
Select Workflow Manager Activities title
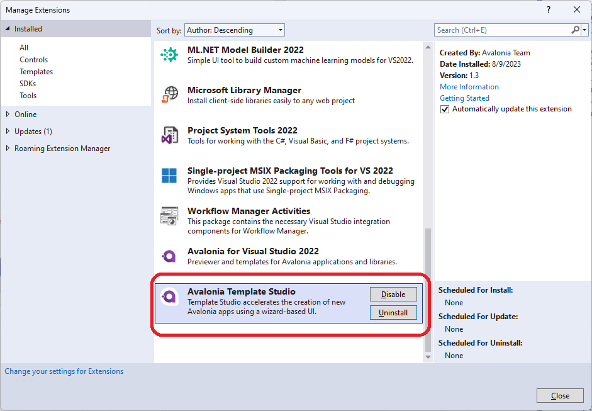249,211
